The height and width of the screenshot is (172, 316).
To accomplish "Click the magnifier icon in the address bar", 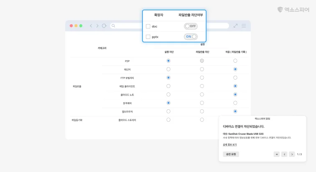I will click(x=113, y=26).
